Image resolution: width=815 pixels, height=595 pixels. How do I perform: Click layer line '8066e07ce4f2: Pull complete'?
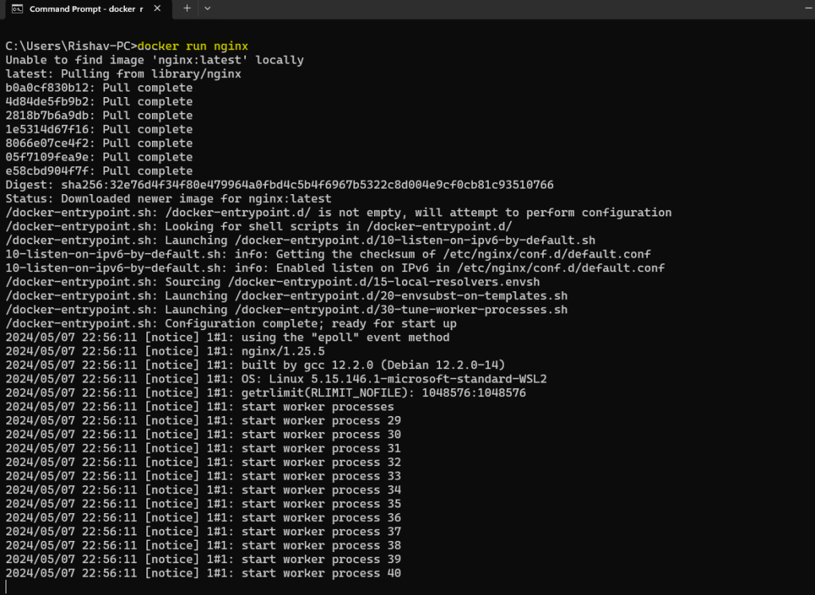[x=99, y=143]
